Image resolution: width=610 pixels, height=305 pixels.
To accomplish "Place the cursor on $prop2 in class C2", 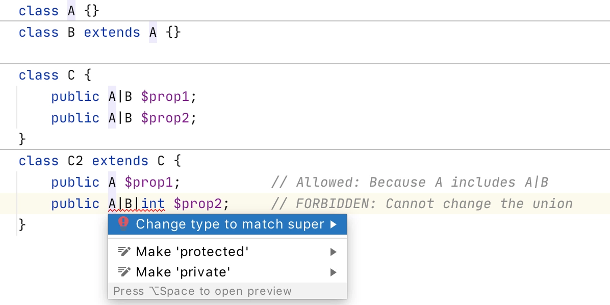I will (x=197, y=204).
